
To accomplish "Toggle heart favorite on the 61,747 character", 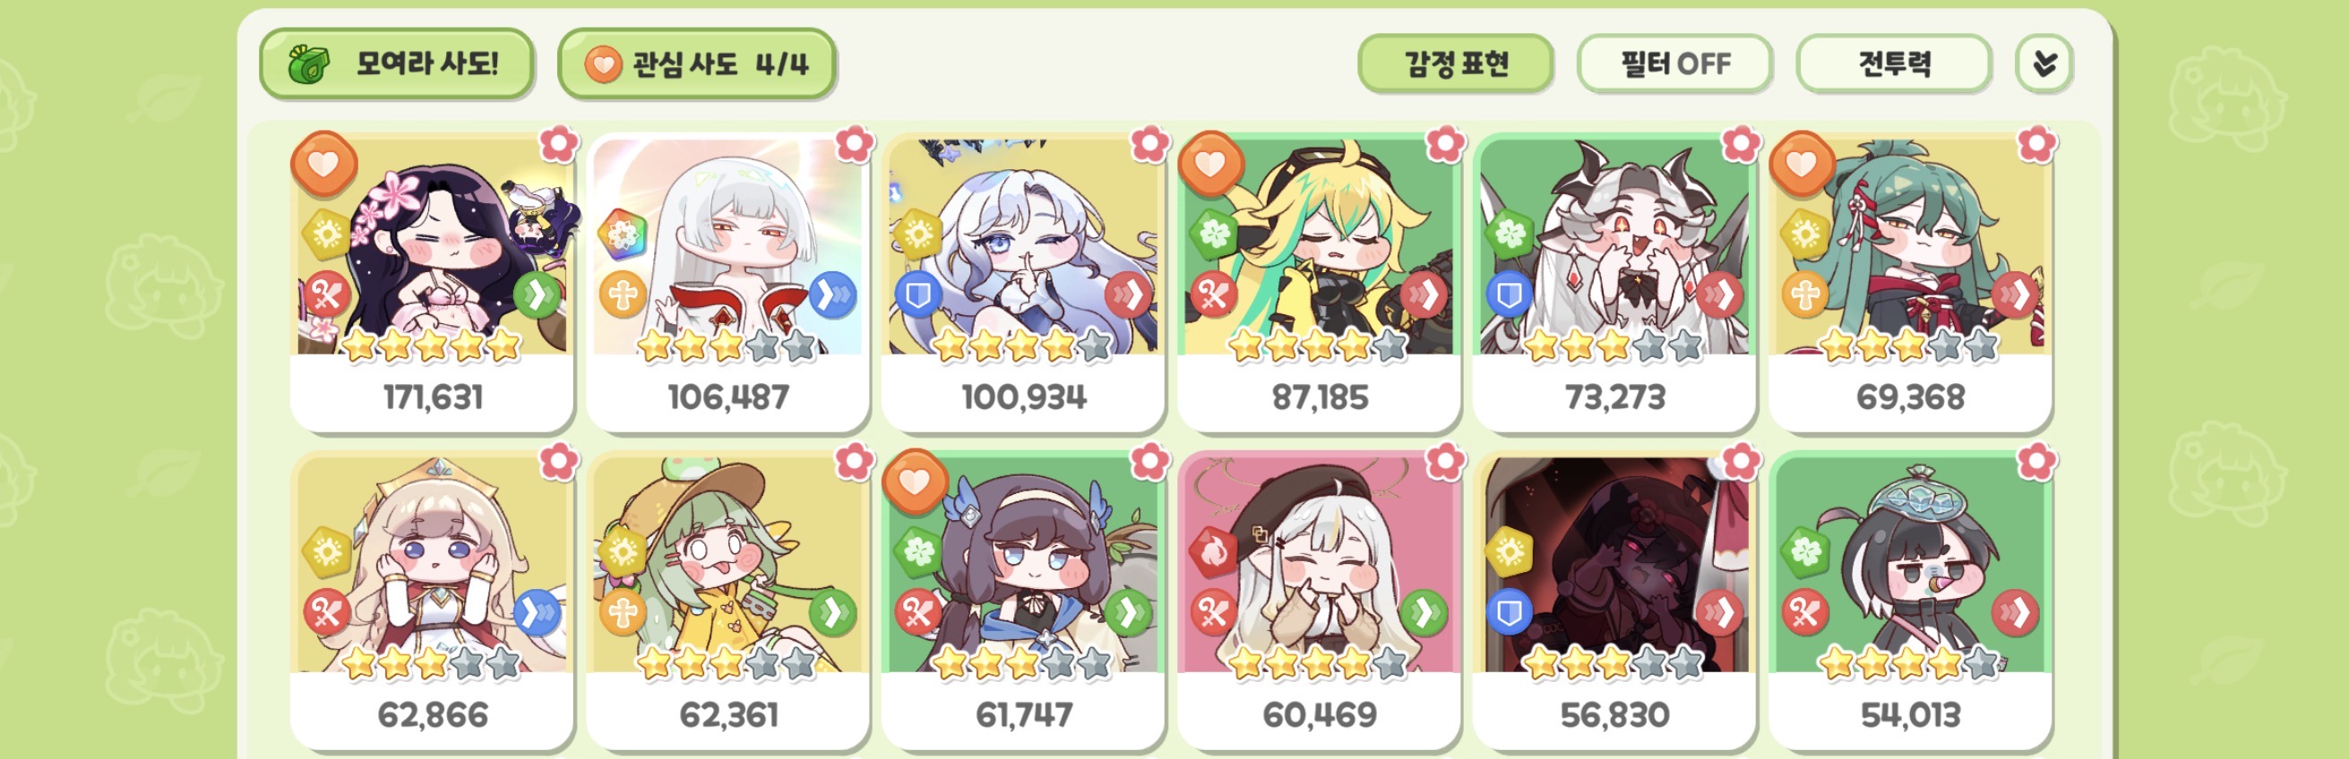I will point(916,482).
